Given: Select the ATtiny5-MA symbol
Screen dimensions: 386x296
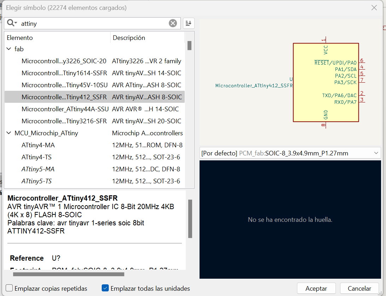Looking at the screenshot, I should pos(38,169).
